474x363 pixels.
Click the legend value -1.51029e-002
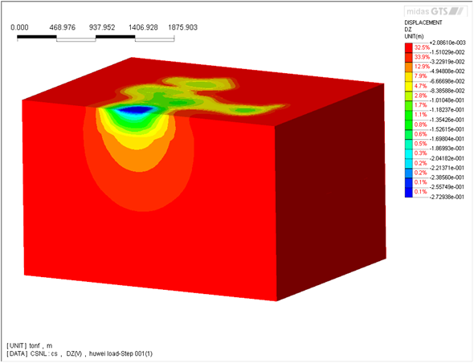point(447,52)
